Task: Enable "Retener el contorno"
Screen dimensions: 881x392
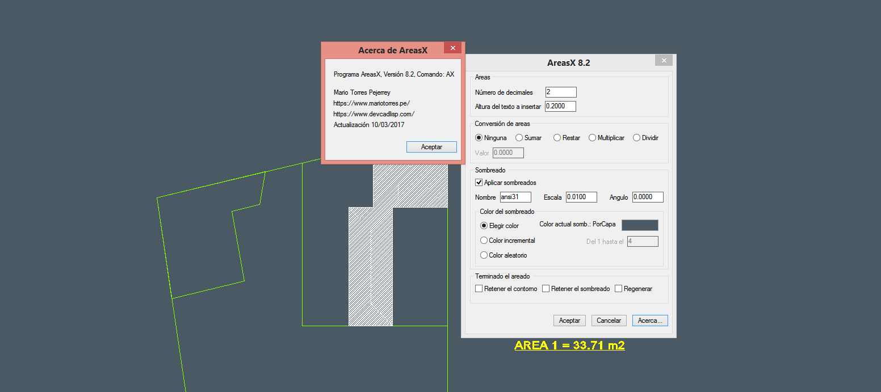Action: [479, 288]
